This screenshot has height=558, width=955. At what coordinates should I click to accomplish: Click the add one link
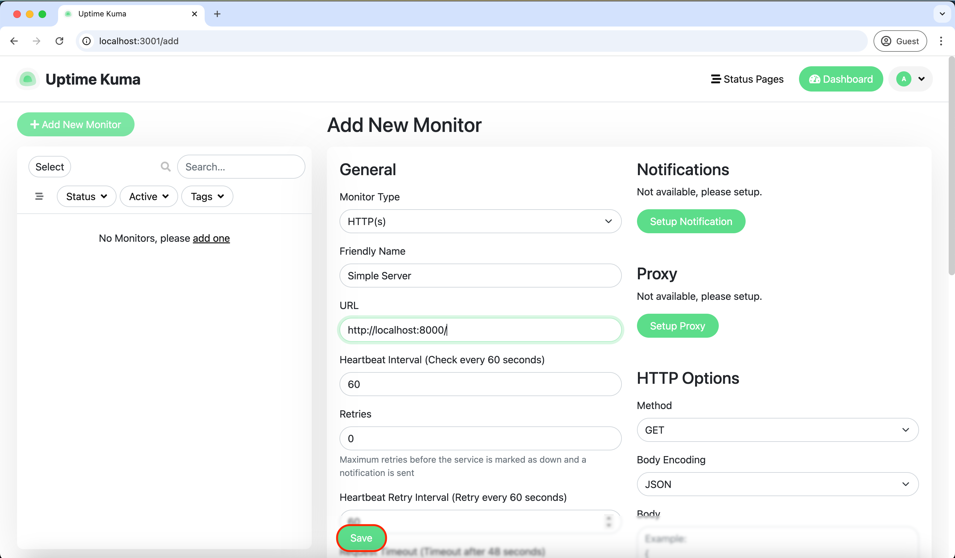click(211, 238)
